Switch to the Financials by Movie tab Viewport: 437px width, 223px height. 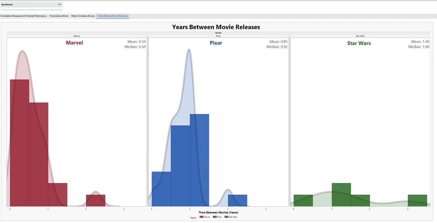click(59, 16)
